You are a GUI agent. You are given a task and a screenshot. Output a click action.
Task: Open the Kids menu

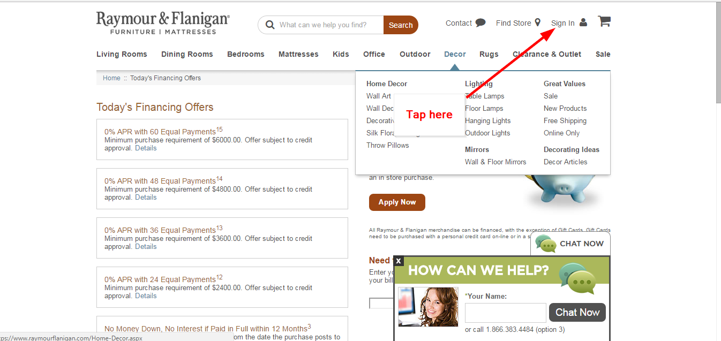pos(341,54)
